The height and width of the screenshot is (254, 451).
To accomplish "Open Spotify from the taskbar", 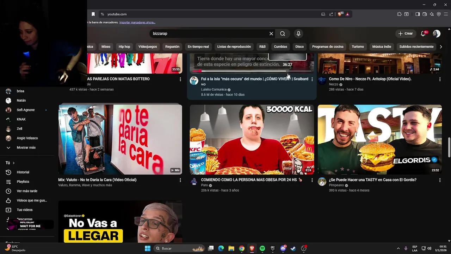I will tap(262, 248).
